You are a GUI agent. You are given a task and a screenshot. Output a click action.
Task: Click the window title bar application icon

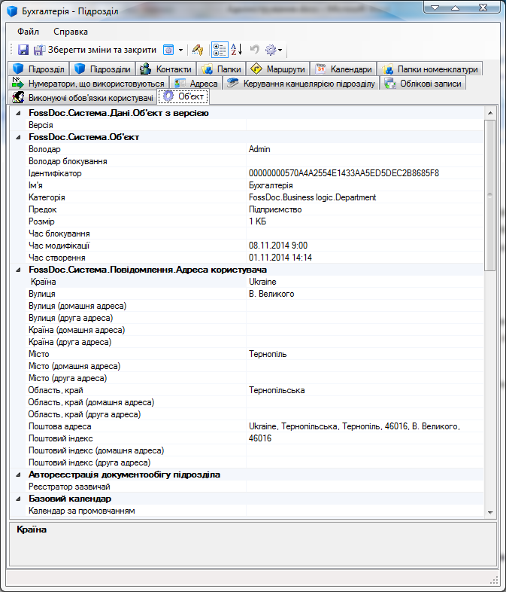tap(12, 11)
